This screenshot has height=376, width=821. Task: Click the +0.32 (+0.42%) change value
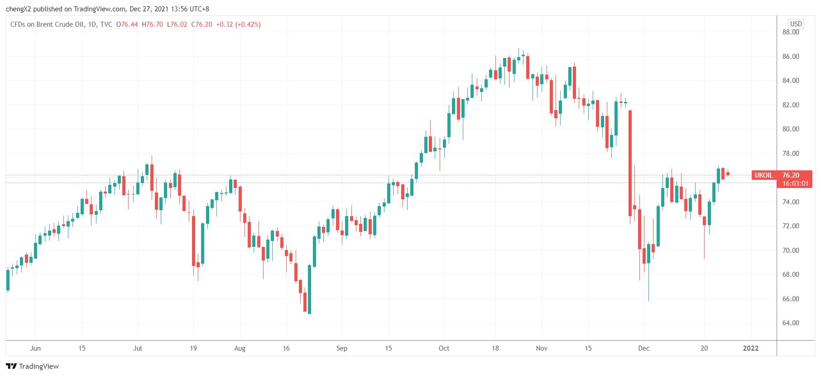click(239, 24)
